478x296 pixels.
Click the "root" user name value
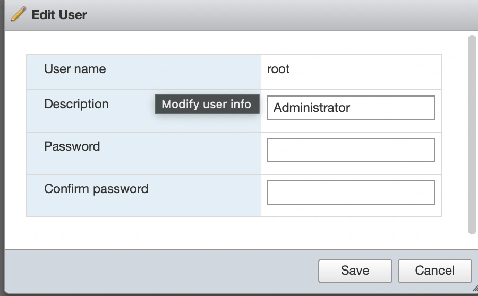pyautogui.click(x=278, y=69)
